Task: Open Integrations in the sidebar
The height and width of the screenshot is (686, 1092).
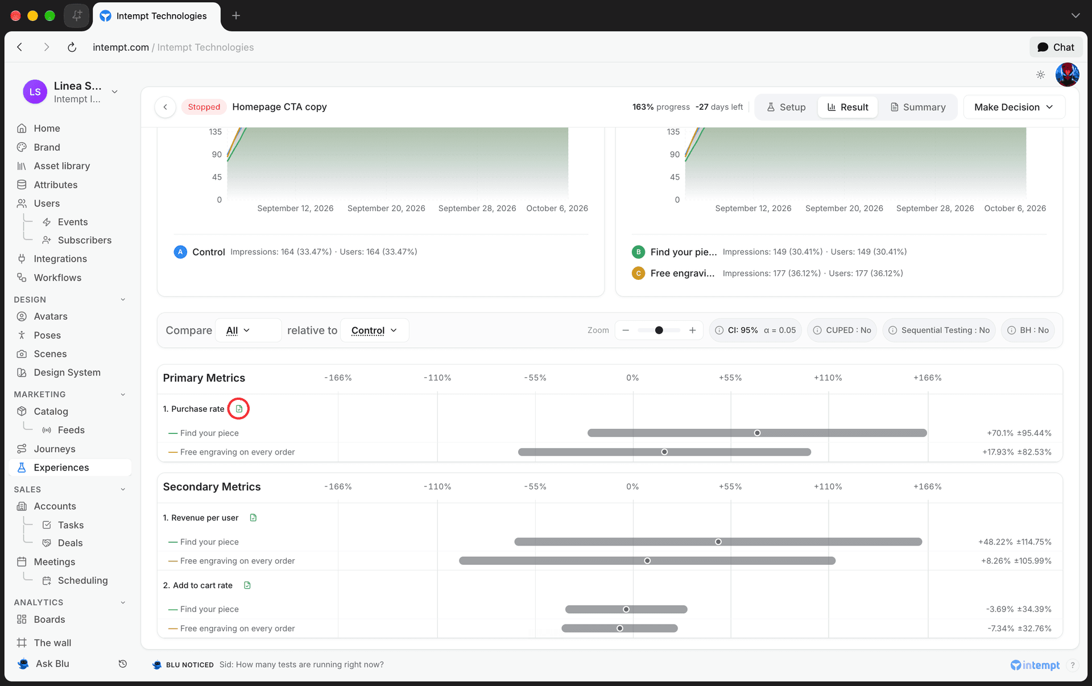Action: pos(70,259)
